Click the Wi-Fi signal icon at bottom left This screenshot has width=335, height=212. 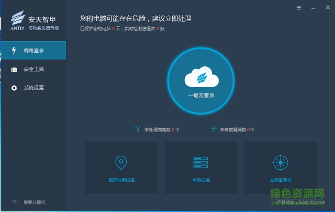coord(14,202)
